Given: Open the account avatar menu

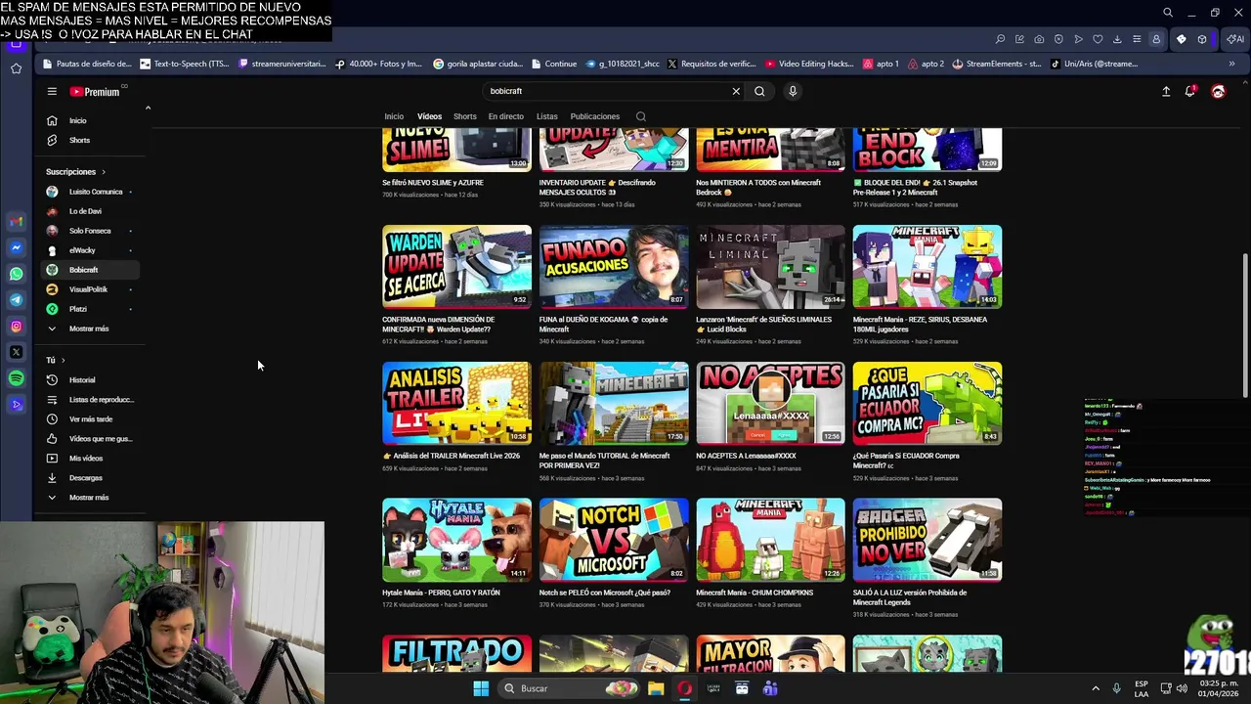Looking at the screenshot, I should 1218,91.
